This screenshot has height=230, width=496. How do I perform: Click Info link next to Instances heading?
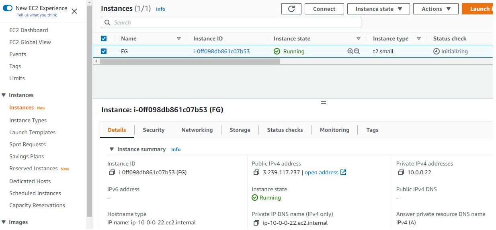click(160, 9)
